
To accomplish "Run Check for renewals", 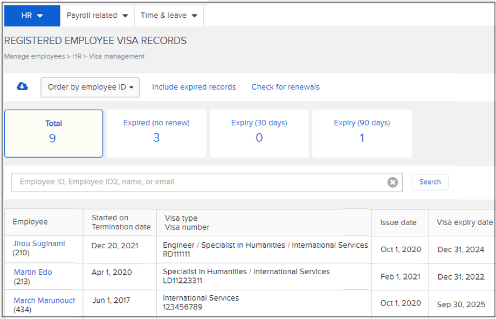I will point(285,86).
